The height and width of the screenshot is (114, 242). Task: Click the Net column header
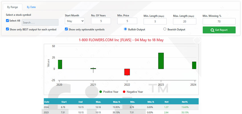click(x=167, y=102)
